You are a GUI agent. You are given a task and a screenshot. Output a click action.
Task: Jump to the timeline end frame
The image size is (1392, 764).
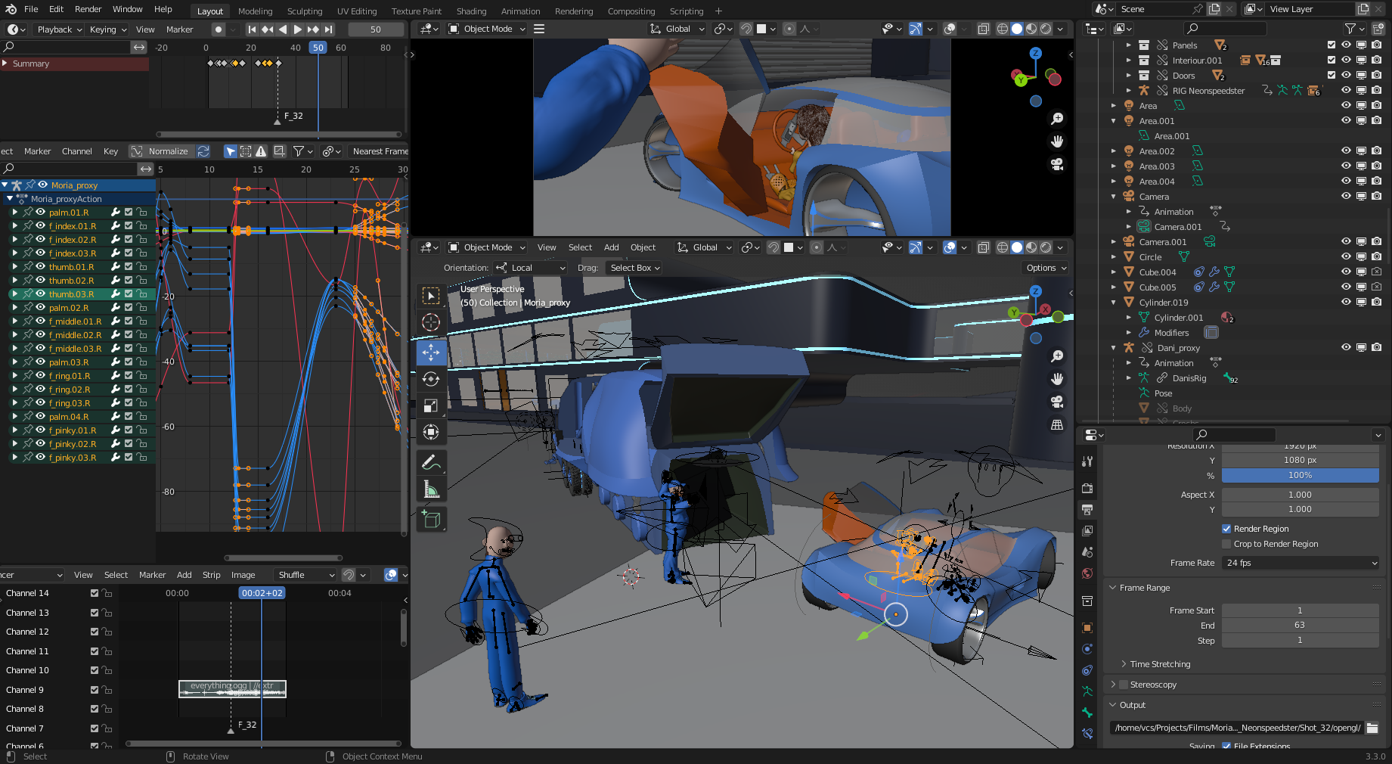(329, 29)
